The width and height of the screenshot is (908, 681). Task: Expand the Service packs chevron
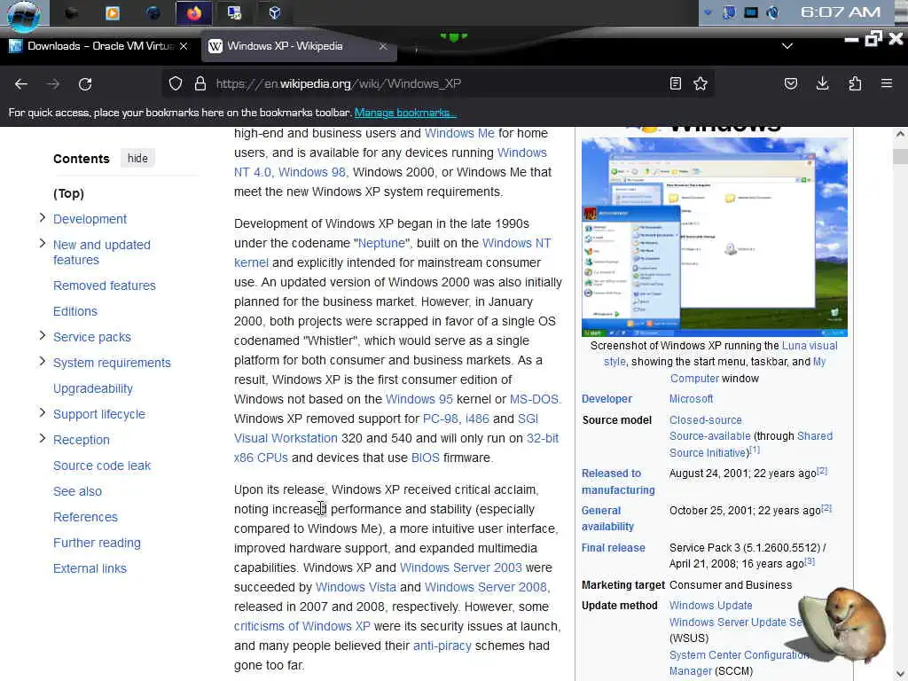[43, 336]
